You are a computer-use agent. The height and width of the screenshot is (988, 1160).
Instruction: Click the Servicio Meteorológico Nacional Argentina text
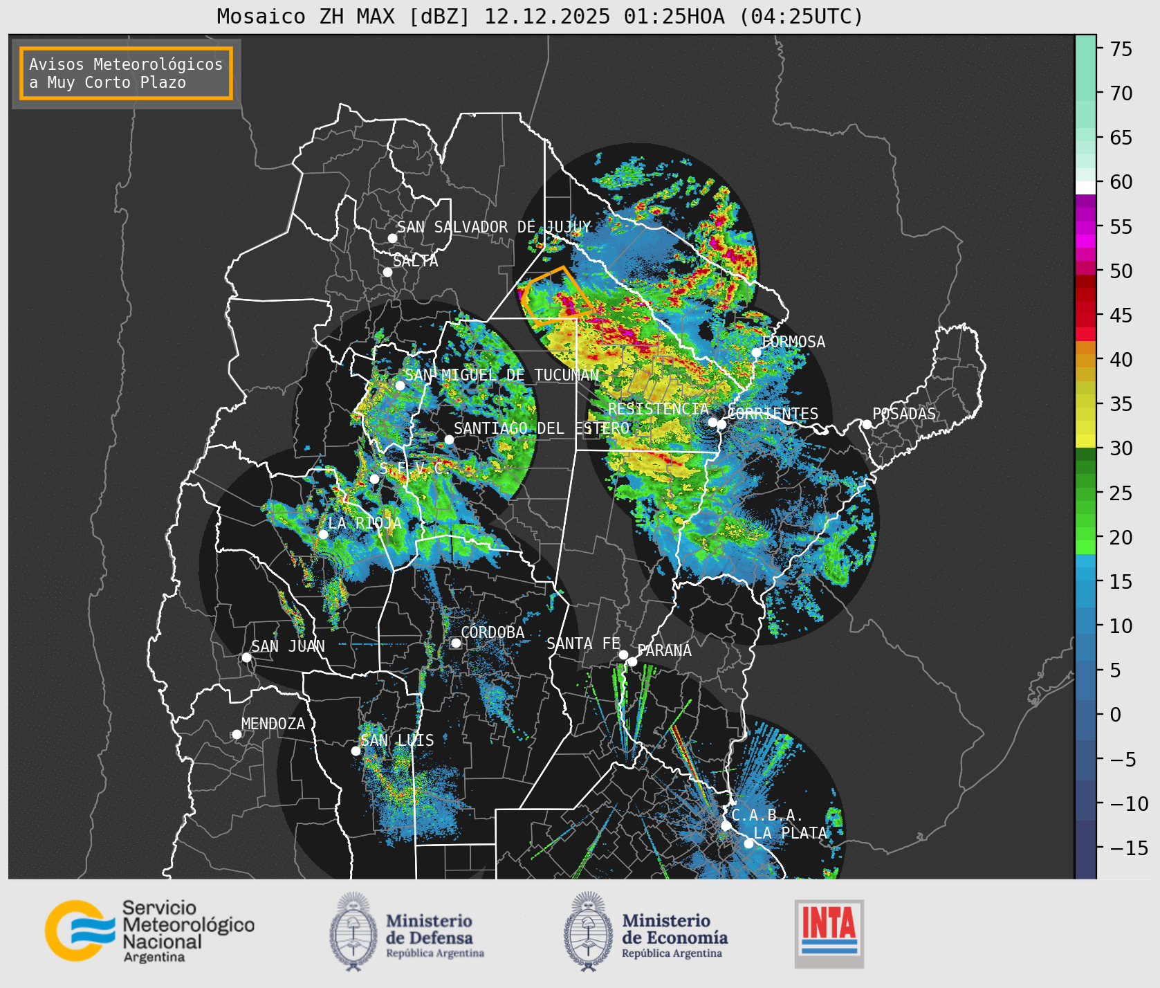pos(188,931)
